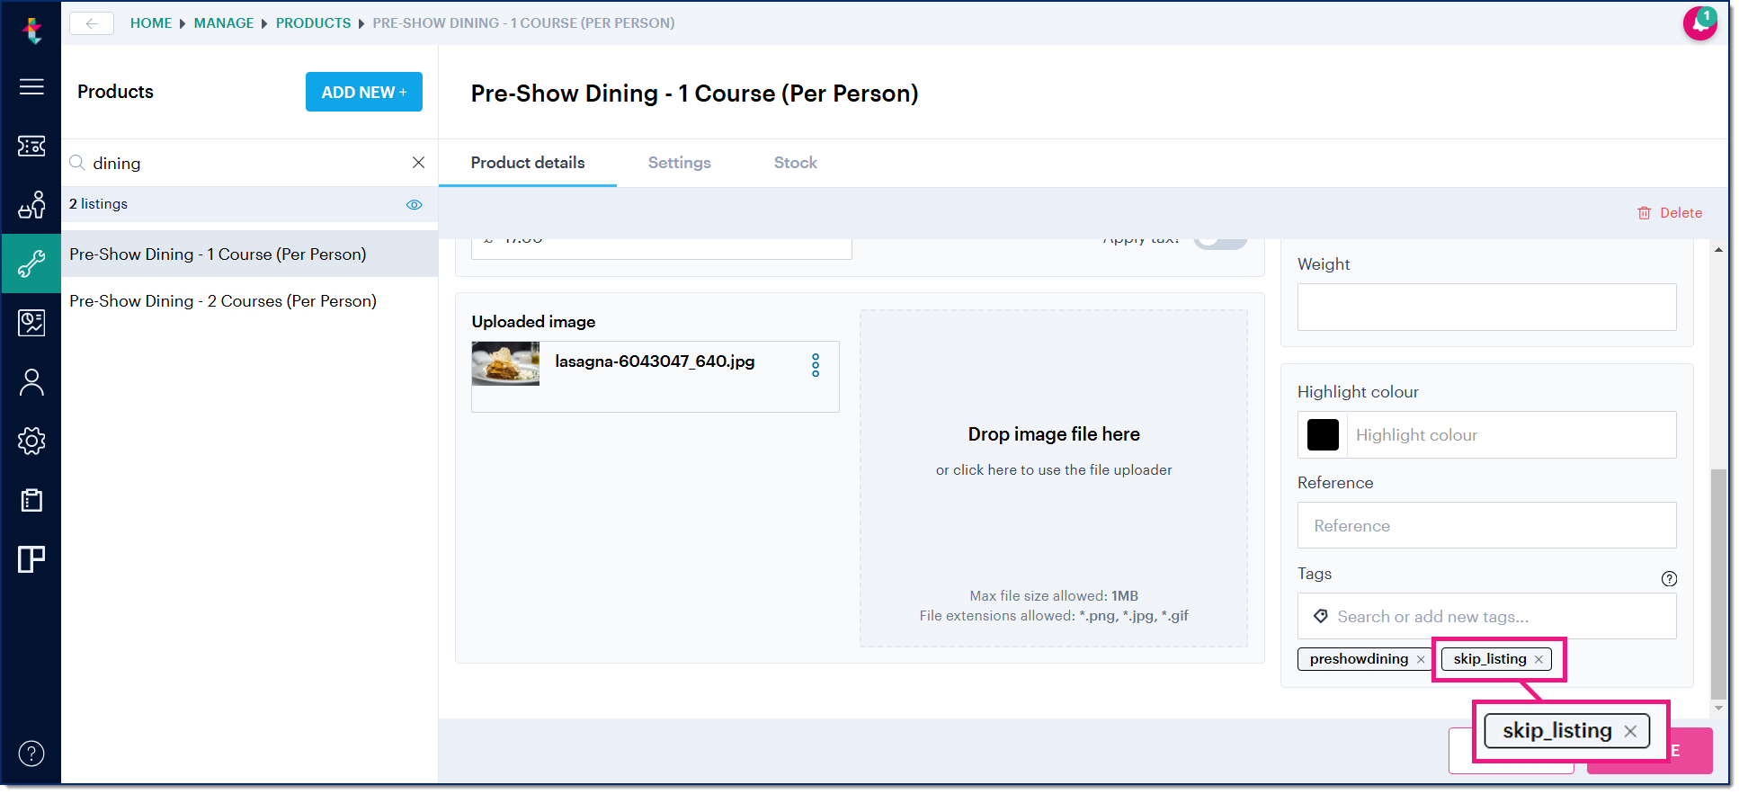Open the help question mark icon
The width and height of the screenshot is (1739, 794).
tap(31, 754)
